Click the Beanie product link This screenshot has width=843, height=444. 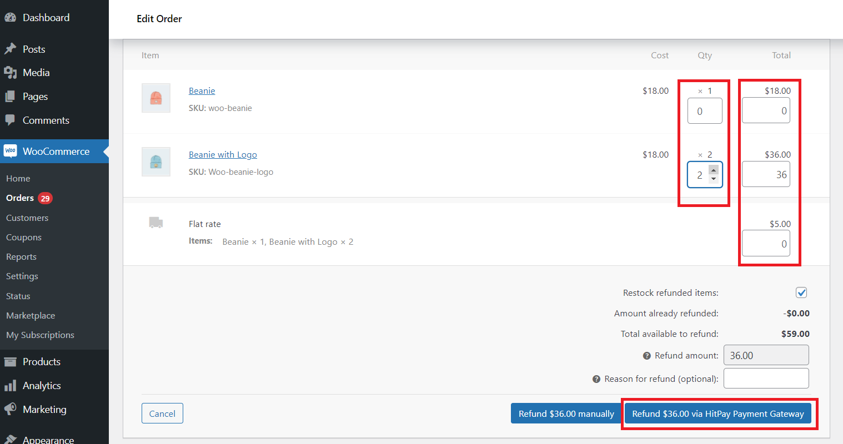coord(202,91)
